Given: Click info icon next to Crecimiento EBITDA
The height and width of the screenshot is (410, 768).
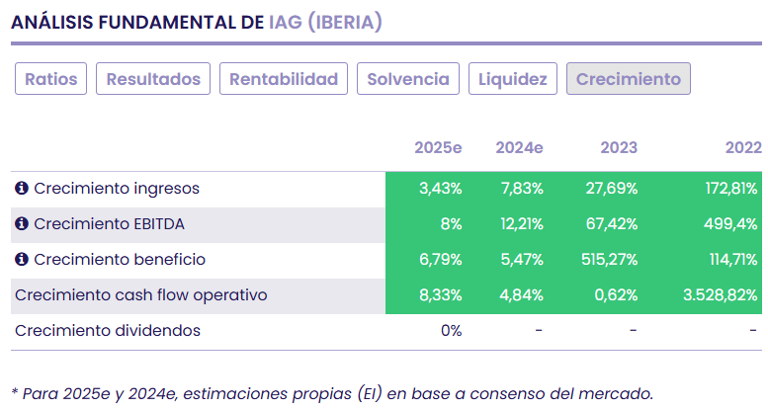Looking at the screenshot, I should click(x=22, y=224).
